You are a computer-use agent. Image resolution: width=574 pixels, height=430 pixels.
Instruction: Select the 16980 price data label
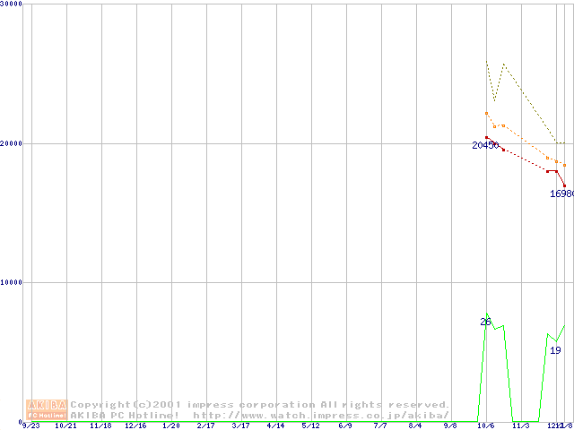561,193
